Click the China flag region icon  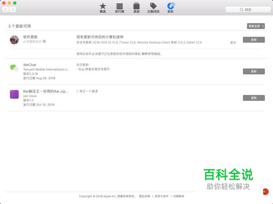[x=266, y=192]
